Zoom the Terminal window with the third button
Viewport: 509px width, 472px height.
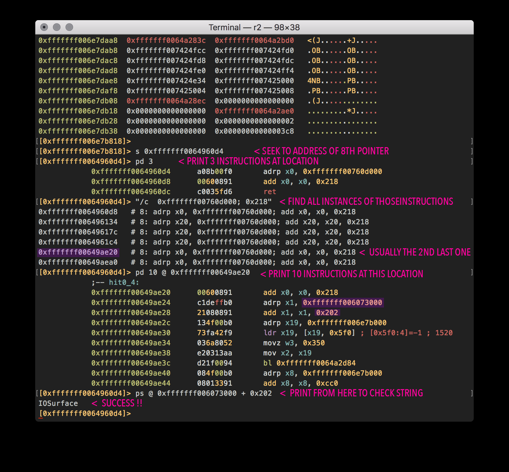pyautogui.click(x=69, y=27)
